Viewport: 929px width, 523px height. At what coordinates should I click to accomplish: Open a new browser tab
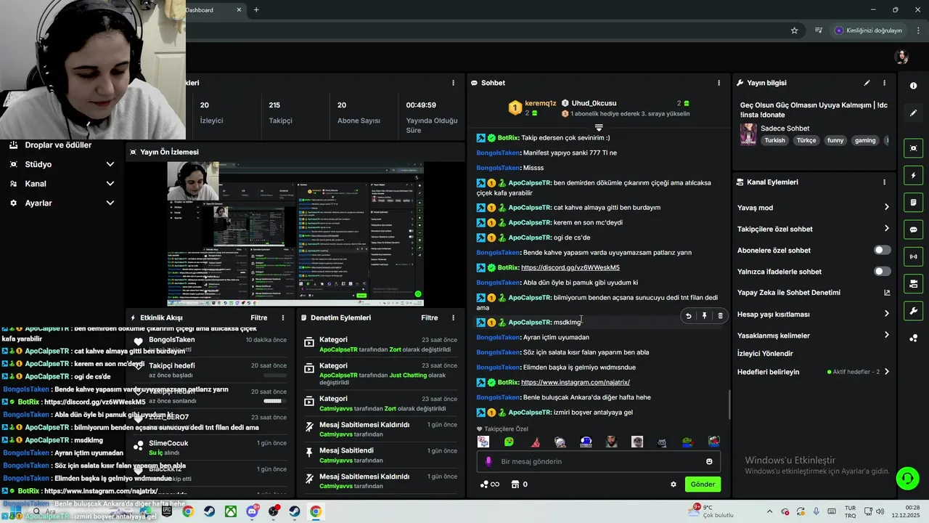click(x=256, y=10)
